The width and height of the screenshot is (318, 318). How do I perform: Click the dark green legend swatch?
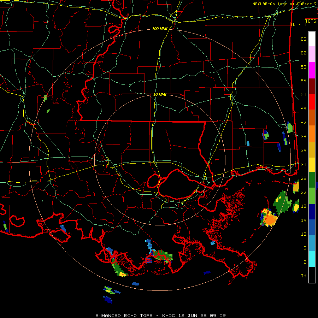[312, 180]
